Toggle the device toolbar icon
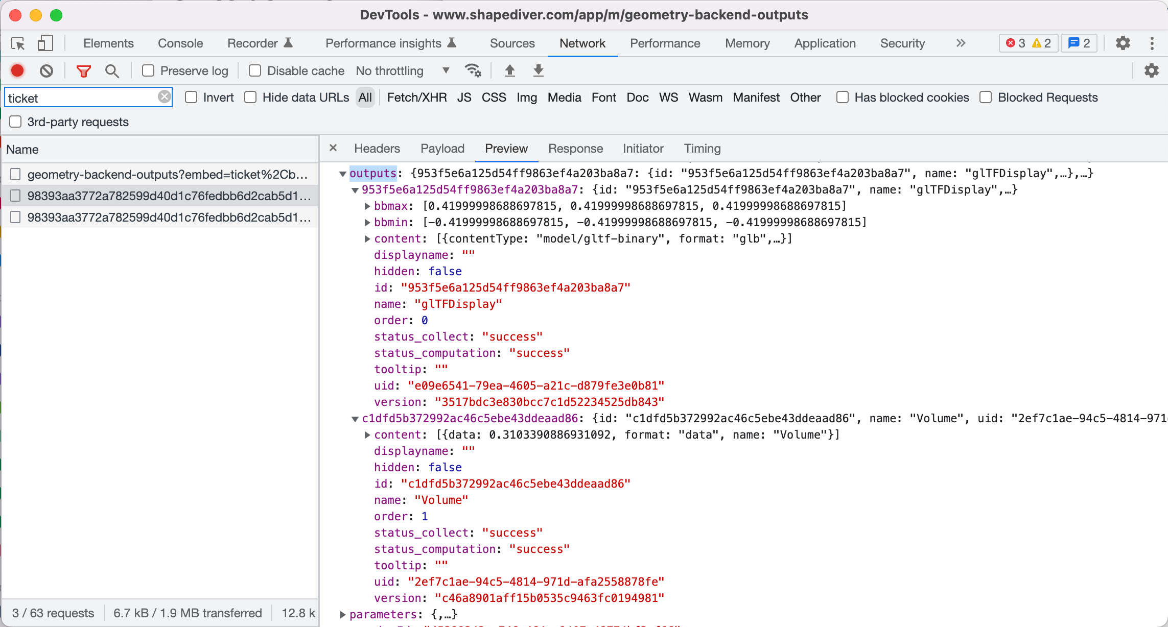Screen dimensions: 1168x627 click(45, 43)
